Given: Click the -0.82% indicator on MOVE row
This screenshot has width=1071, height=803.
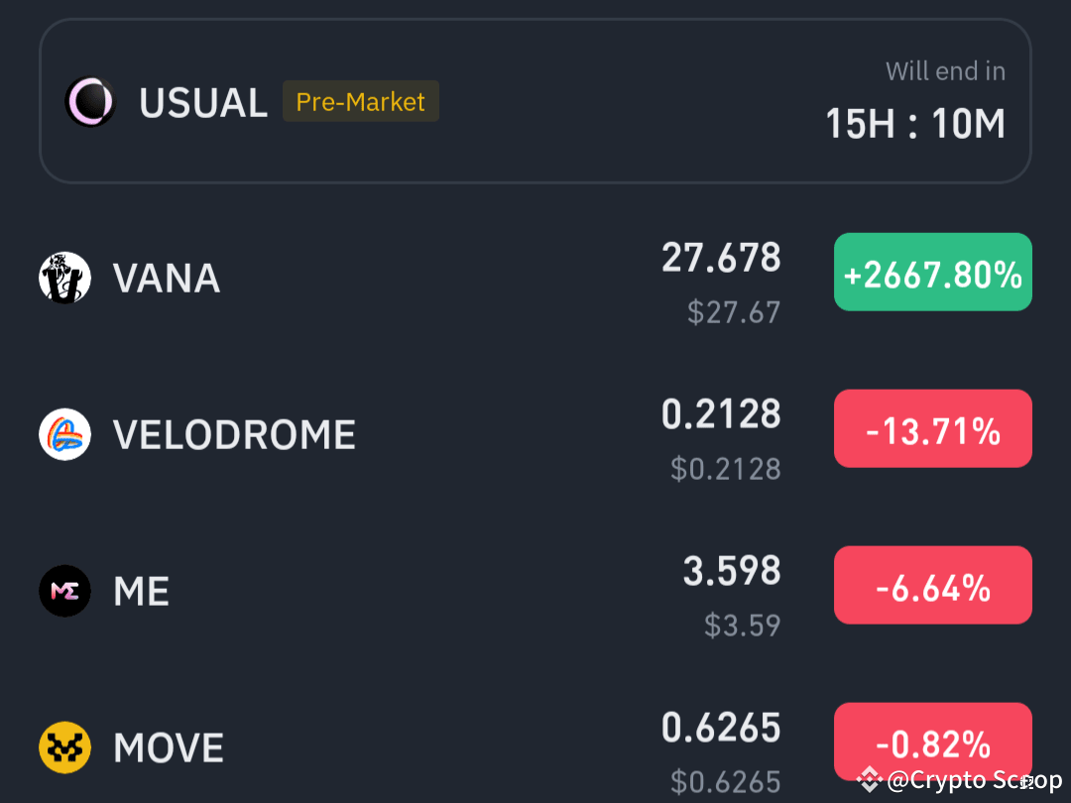Looking at the screenshot, I should point(932,742).
